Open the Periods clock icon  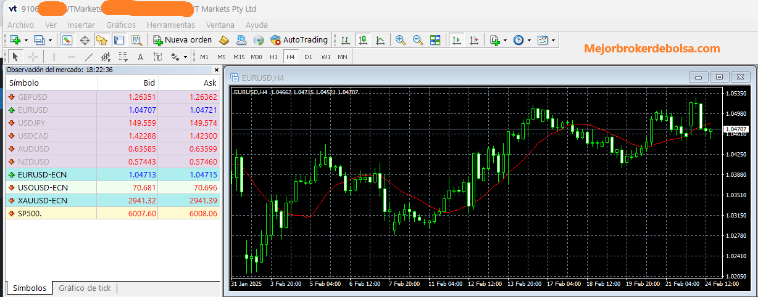[519, 40]
